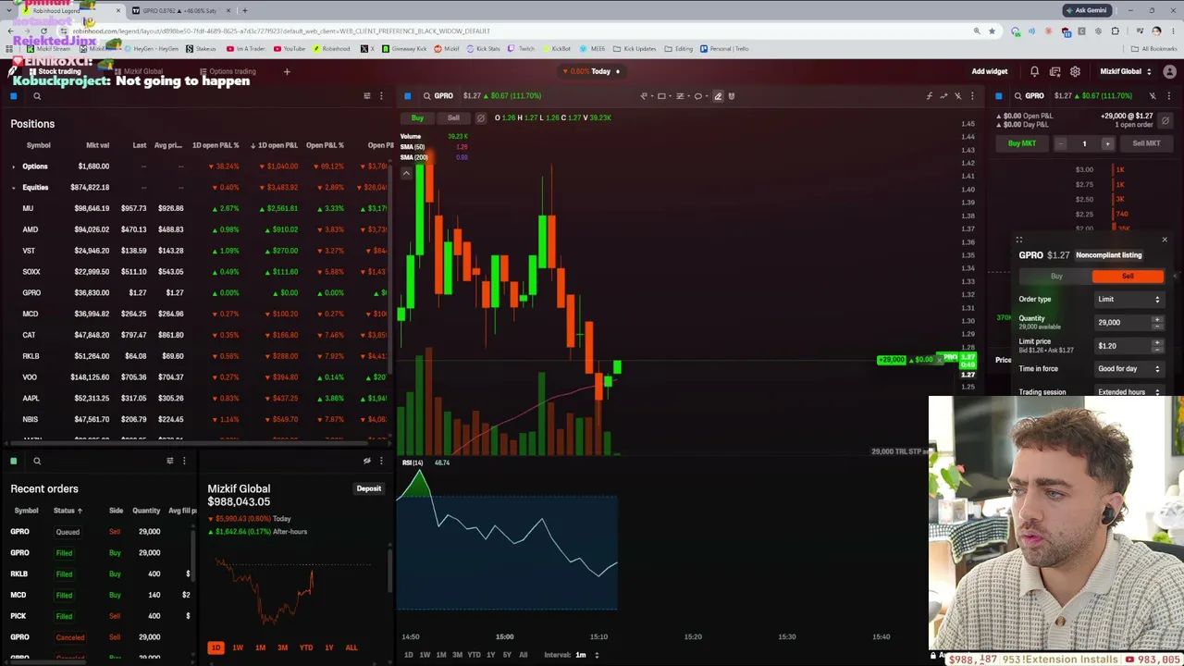This screenshot has width=1184, height=666.
Task: Toggle blue link color on chart widget
Action: coord(407,96)
